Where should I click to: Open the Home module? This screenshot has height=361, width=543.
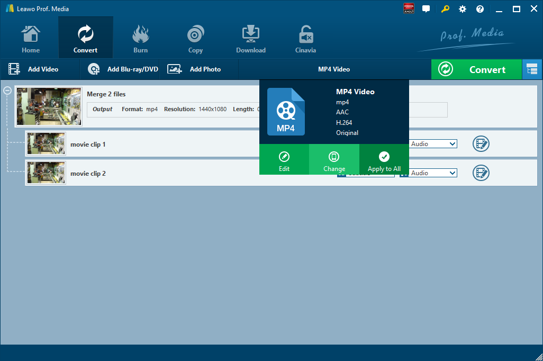click(31, 39)
